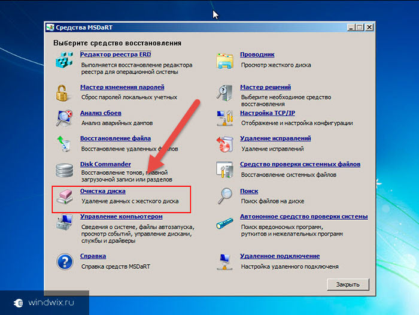Open Управление компьютером link
Viewport: 419px width, 315px height.
[122, 217]
